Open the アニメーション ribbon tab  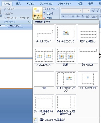pyautogui.click(x=46, y=4)
